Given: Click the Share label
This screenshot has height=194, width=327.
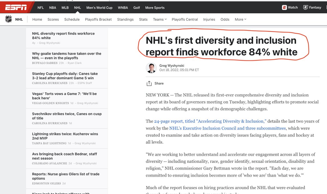Looking at the screenshot, I should (159, 84).
